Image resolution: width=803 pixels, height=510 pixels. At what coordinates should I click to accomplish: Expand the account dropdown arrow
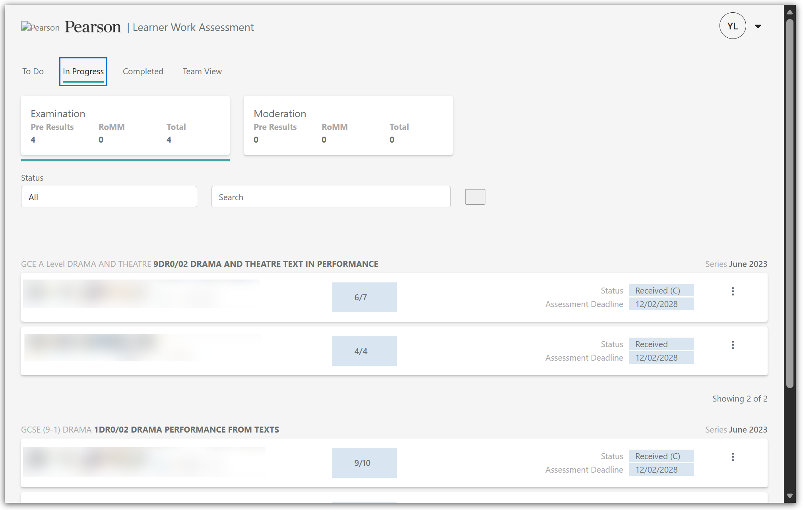[x=758, y=26]
